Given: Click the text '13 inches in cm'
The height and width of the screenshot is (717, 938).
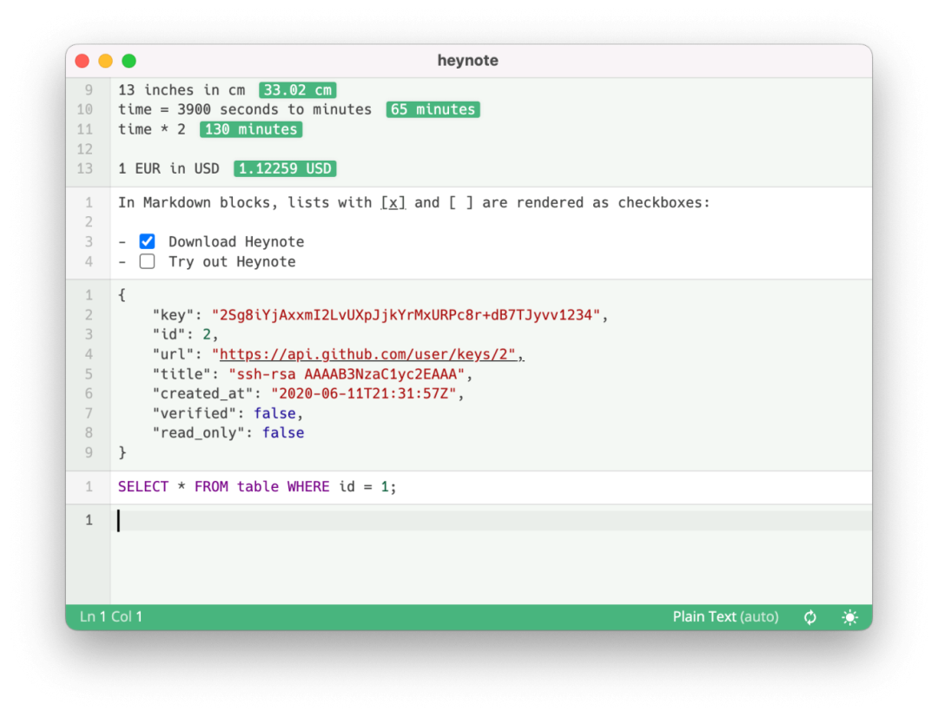Looking at the screenshot, I should [x=182, y=90].
